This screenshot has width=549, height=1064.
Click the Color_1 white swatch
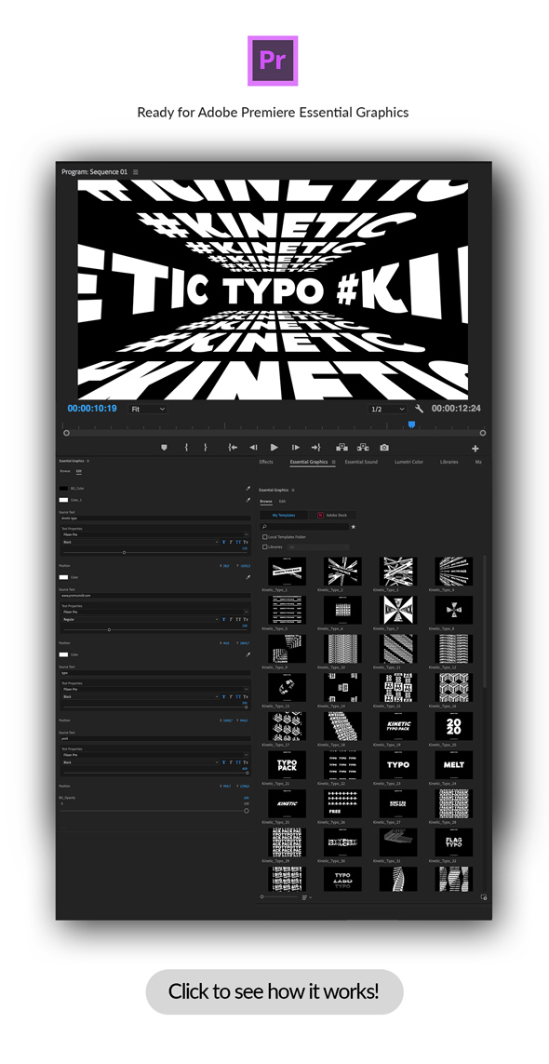coord(64,500)
